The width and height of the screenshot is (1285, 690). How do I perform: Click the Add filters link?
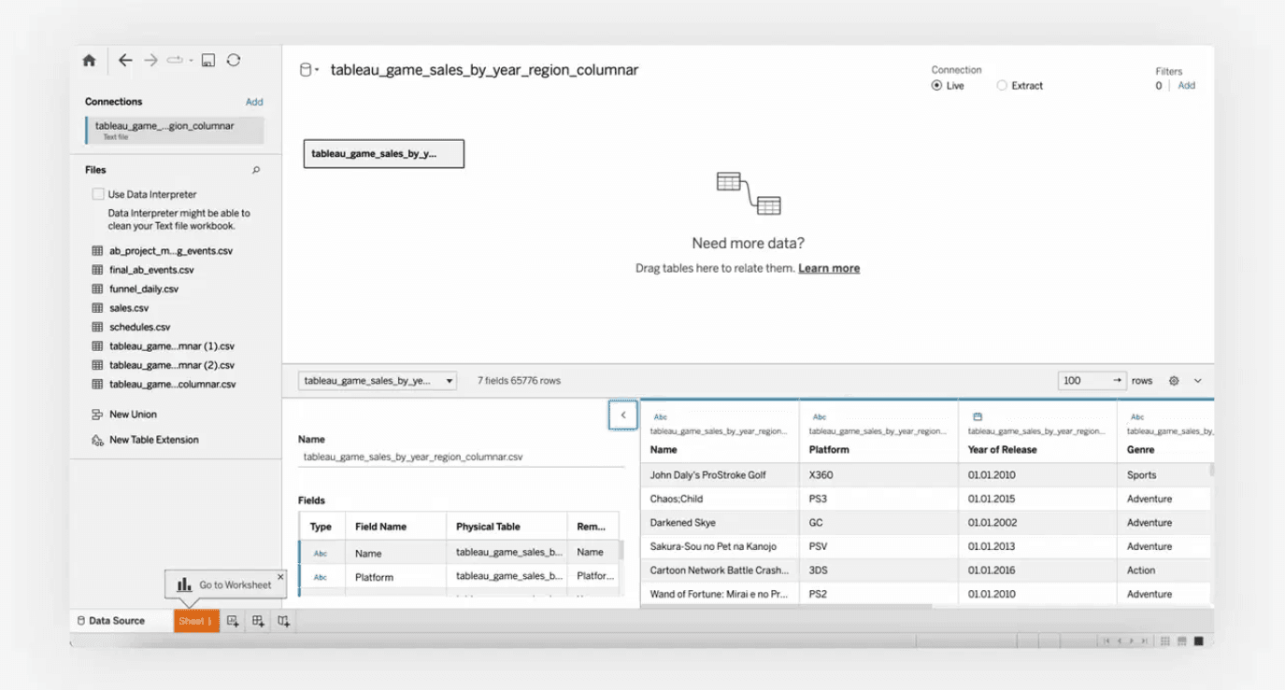(1186, 86)
